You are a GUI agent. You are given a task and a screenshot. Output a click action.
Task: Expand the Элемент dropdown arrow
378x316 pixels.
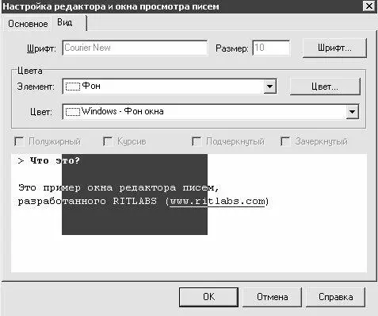click(269, 87)
